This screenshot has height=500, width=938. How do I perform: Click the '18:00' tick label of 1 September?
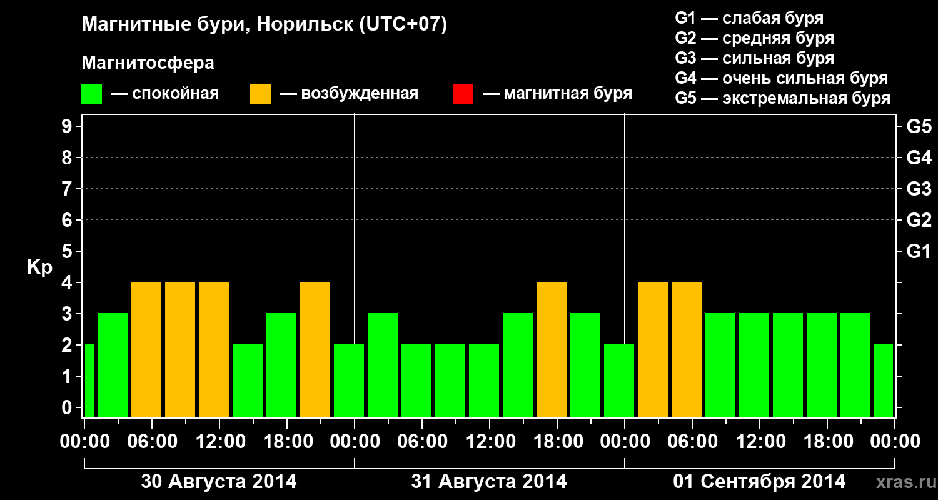pyautogui.click(x=827, y=441)
